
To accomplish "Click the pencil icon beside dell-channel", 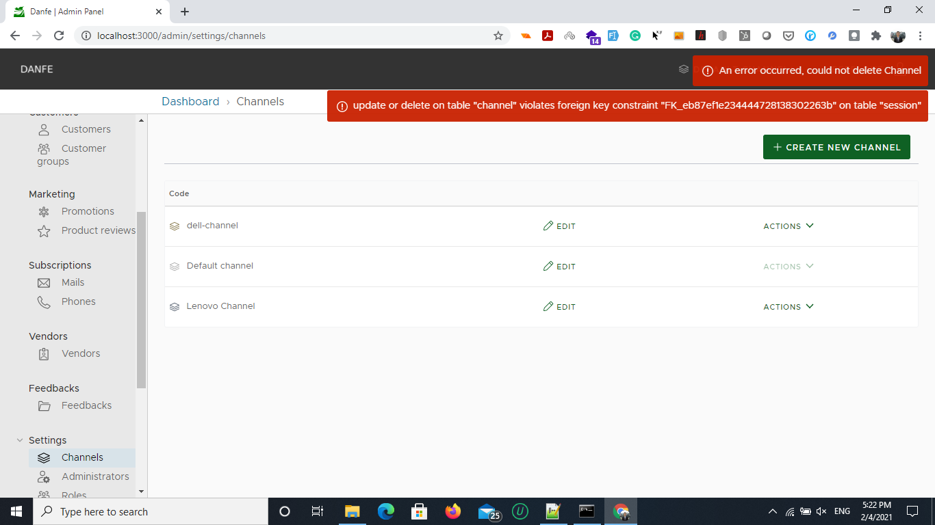I will [548, 226].
